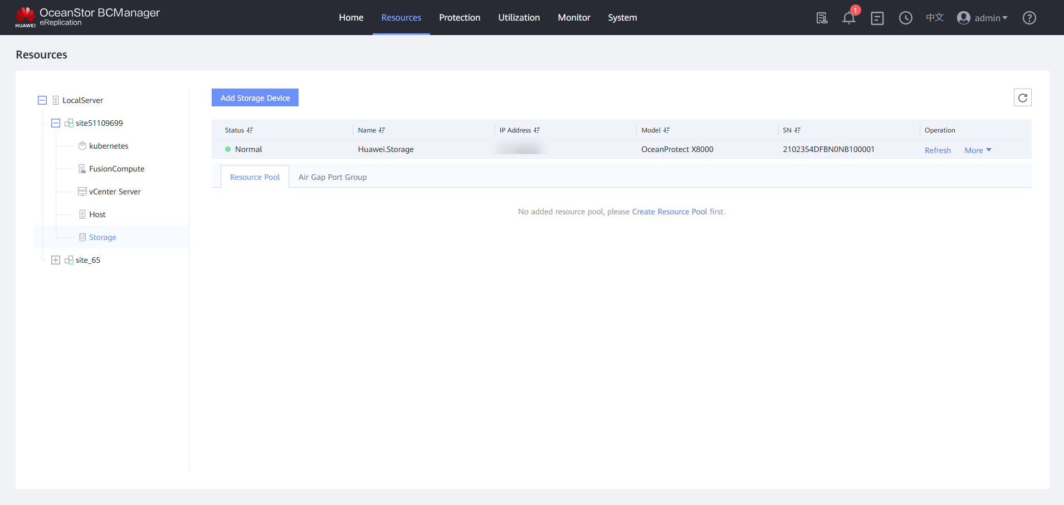Expand the site_65 tree node
1064x505 pixels.
pos(56,260)
